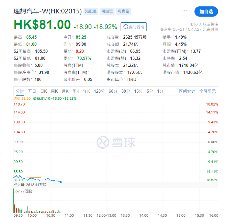Image resolution: width=229 pixels, height=218 pixels.
Task: Click the 52周最高 value 185.50
Action: pyautogui.click(x=41, y=51)
